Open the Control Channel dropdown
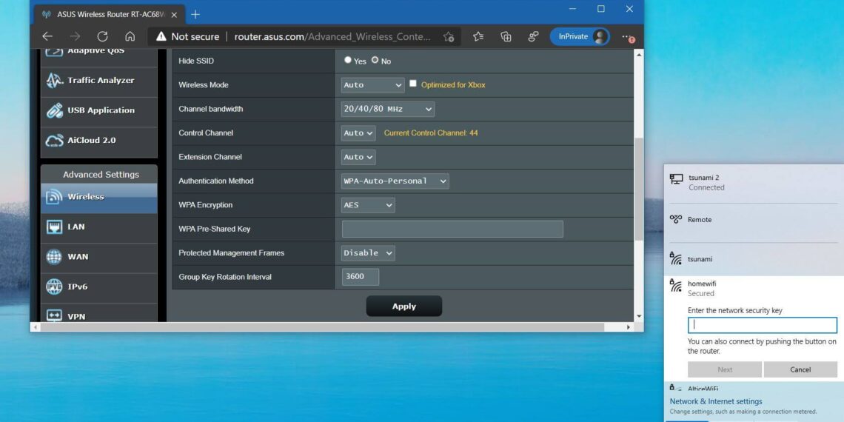Image resolution: width=844 pixels, height=422 pixels. coord(358,133)
